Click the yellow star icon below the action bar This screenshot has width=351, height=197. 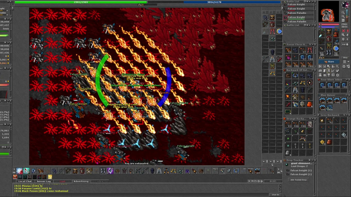50,177
